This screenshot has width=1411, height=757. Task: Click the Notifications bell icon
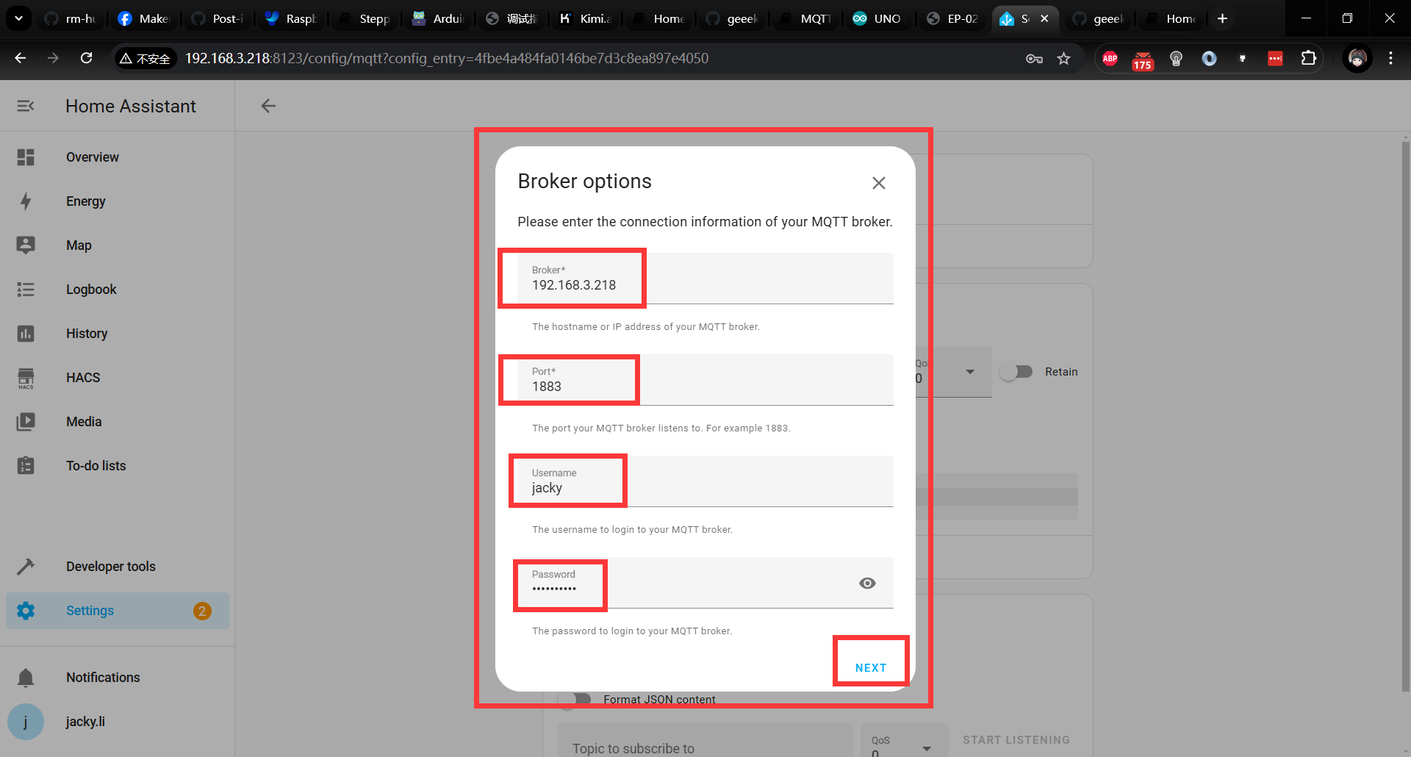point(26,678)
